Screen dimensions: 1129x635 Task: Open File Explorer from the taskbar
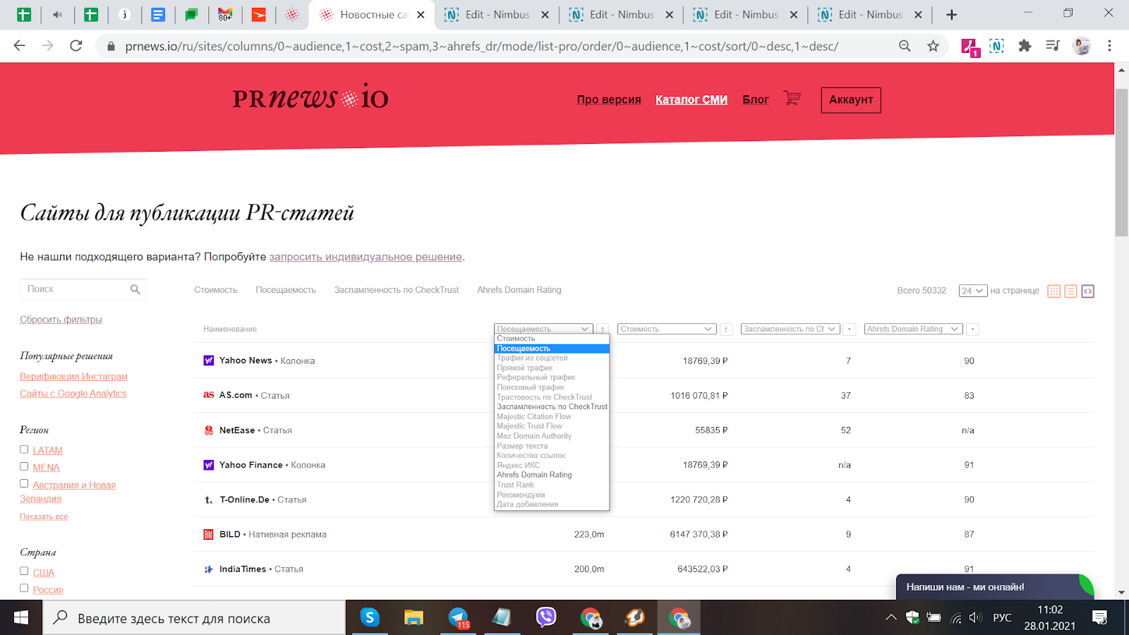[x=413, y=618]
